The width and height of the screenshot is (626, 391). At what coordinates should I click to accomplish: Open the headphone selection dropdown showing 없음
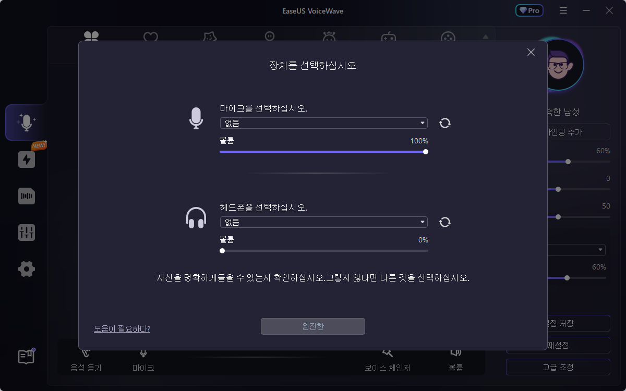pos(323,222)
